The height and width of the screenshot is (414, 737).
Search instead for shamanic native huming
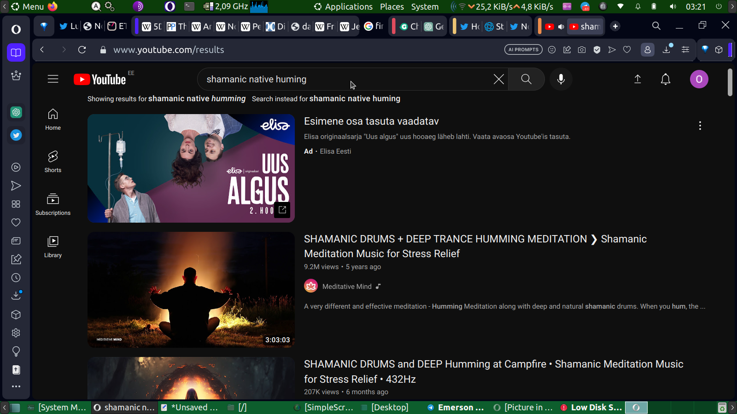pos(354,98)
